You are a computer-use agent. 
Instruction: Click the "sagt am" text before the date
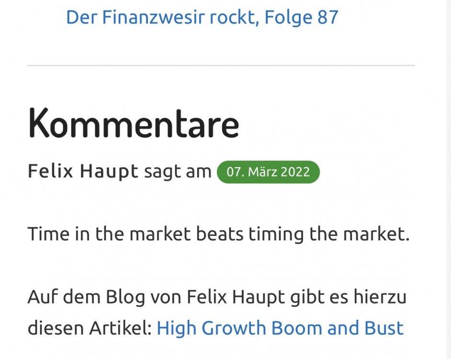pyautogui.click(x=178, y=171)
